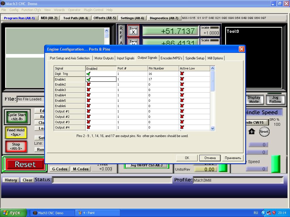Screen dimensions: 290x217
Task: Click the Отмена cancel button
Action: click(x=210, y=158)
